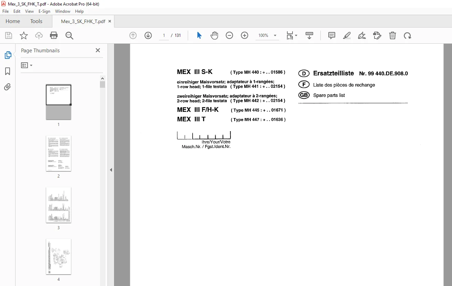Activate the Hand pan tool
This screenshot has height=286, width=452.
[214, 35]
